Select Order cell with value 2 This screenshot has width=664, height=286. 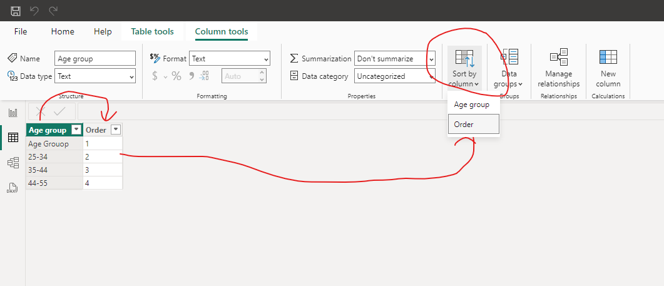point(103,157)
